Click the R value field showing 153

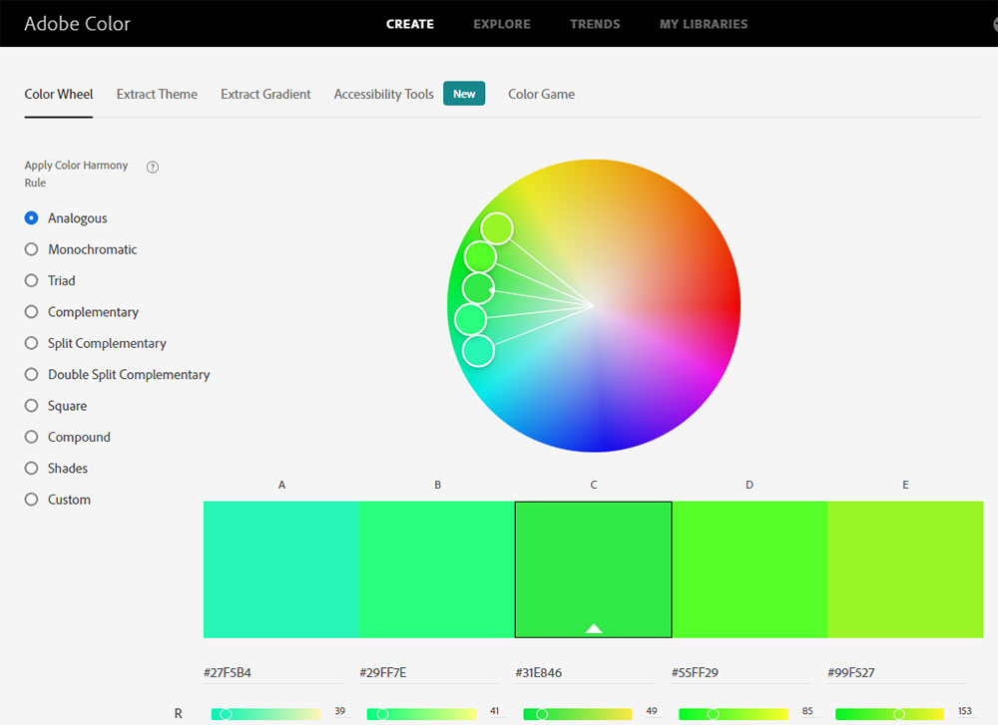[965, 711]
